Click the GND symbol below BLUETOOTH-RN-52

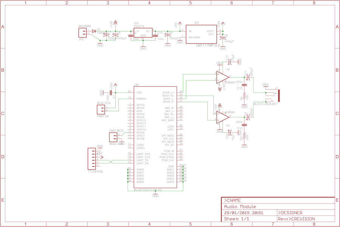click(x=156, y=194)
